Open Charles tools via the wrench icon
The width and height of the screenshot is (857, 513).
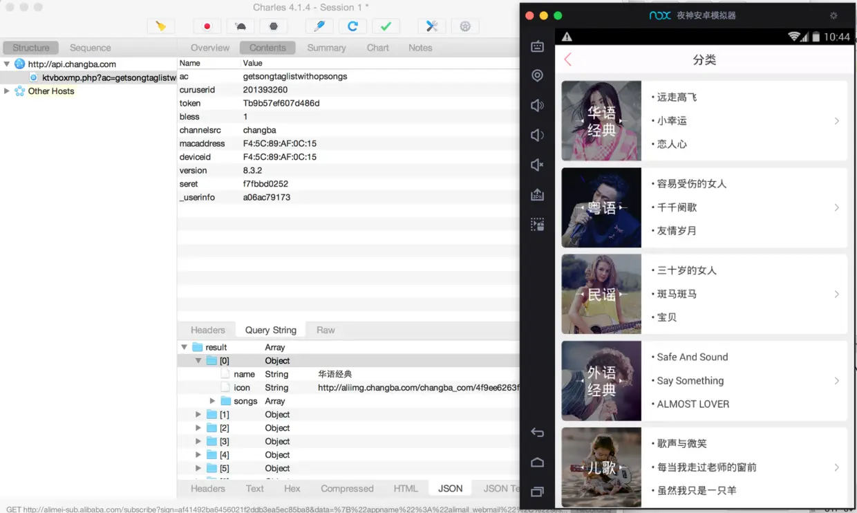point(431,26)
